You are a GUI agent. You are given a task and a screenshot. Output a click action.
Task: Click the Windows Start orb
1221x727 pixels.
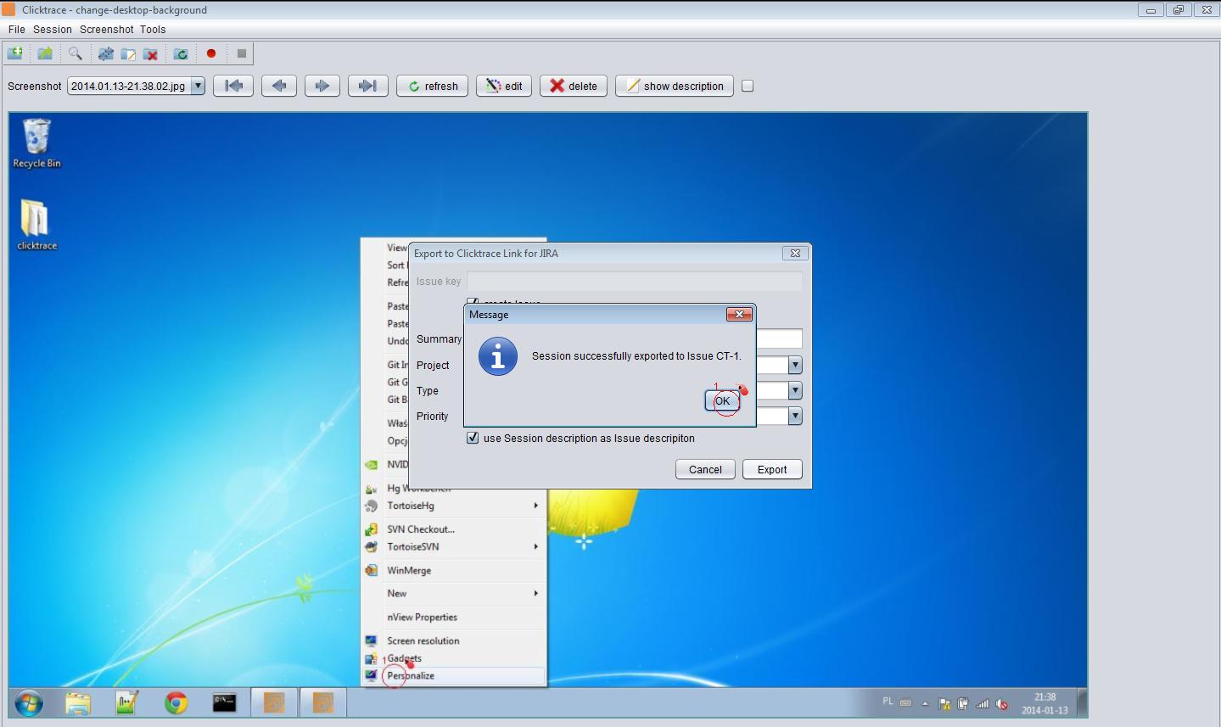click(29, 703)
